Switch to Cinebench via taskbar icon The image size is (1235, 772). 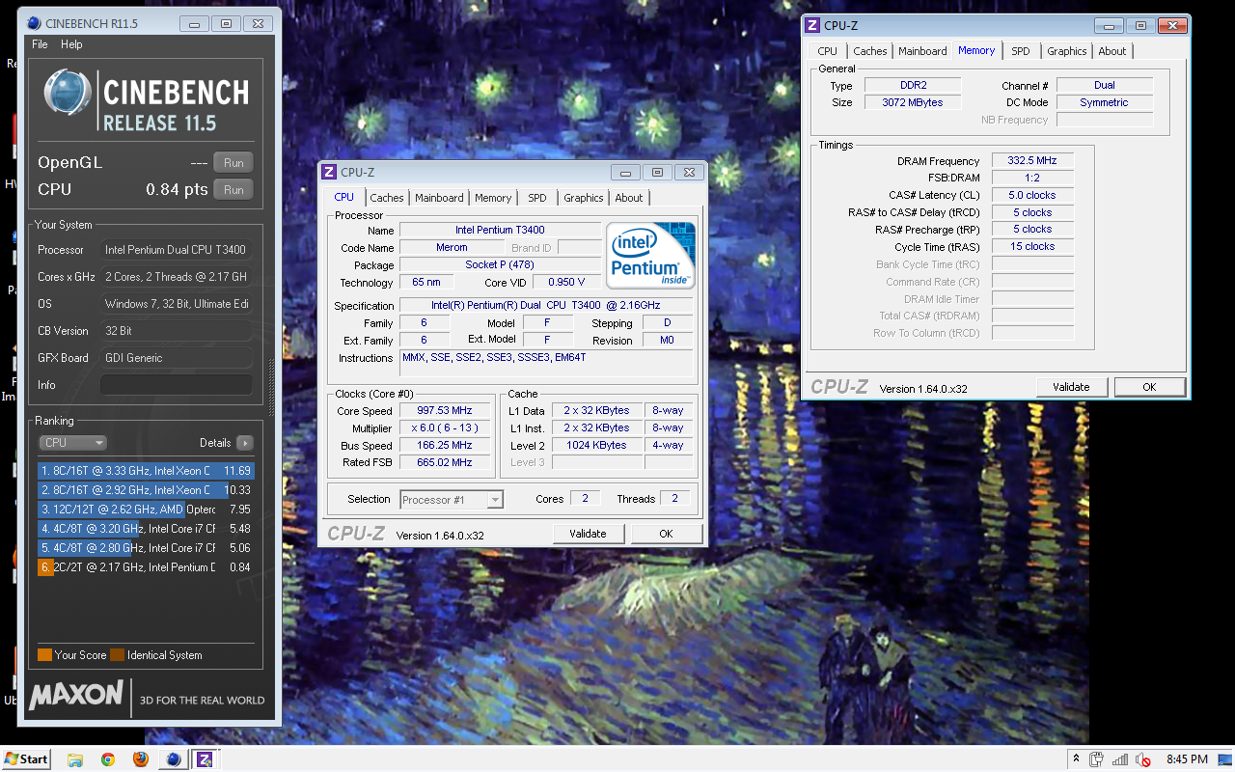pos(174,759)
